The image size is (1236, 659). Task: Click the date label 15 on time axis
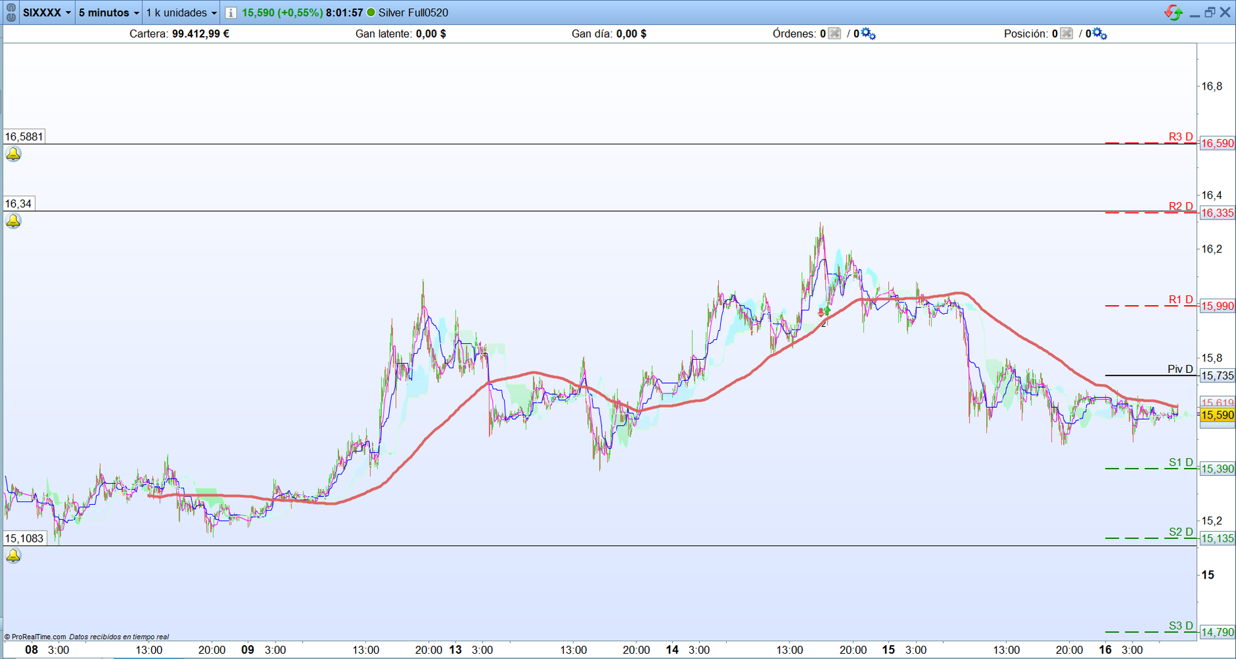pos(888,650)
